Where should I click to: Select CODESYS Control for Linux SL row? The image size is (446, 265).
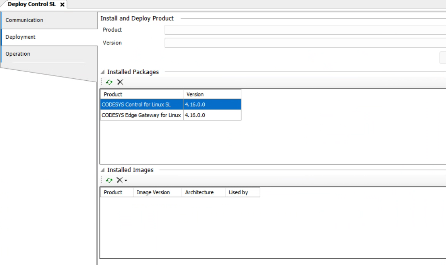click(x=142, y=105)
